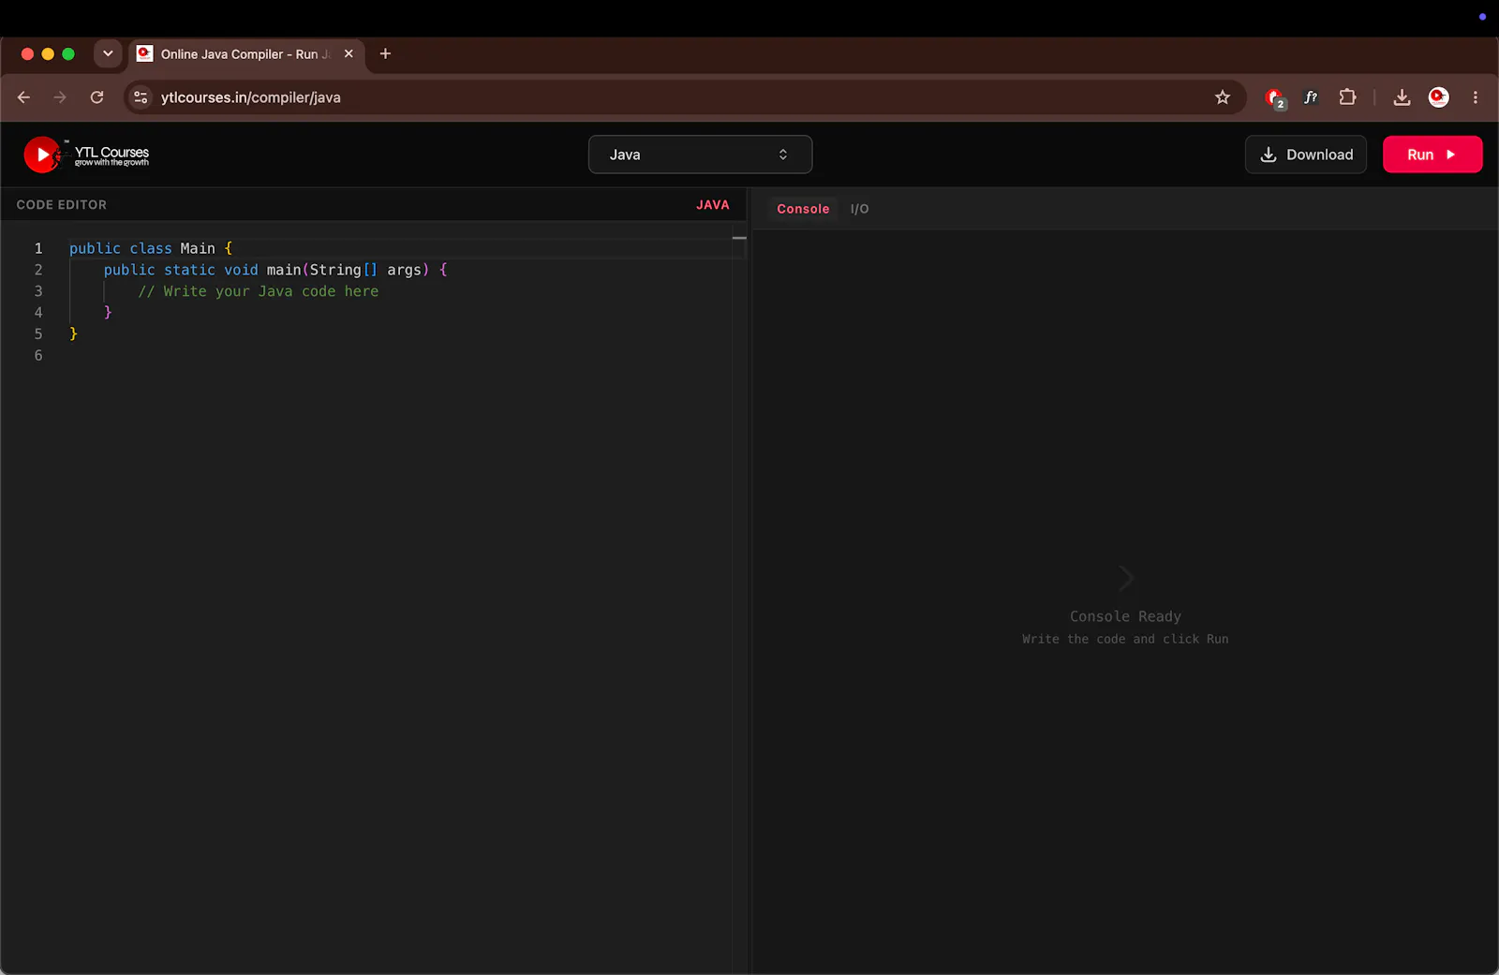Open the red extension with badge 2
Image resolution: width=1499 pixels, height=975 pixels.
click(1274, 97)
